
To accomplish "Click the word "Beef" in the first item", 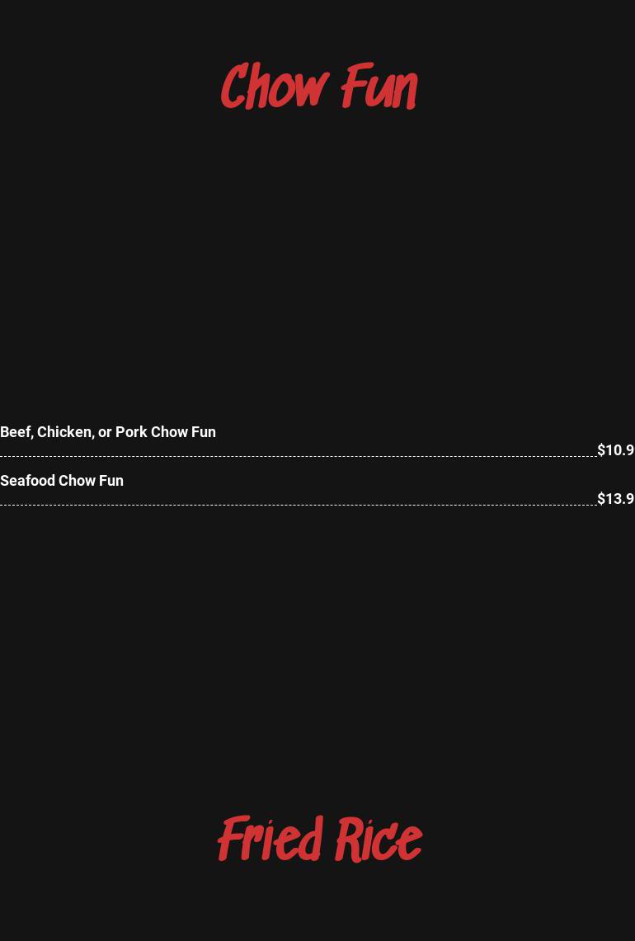I will pos(15,432).
